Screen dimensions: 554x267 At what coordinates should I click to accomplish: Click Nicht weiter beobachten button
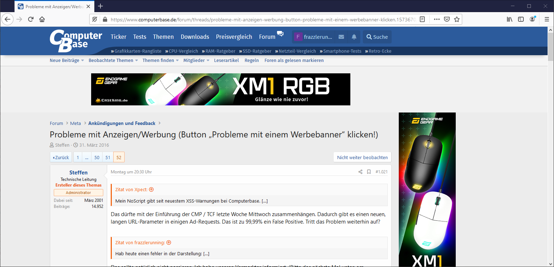coord(362,157)
